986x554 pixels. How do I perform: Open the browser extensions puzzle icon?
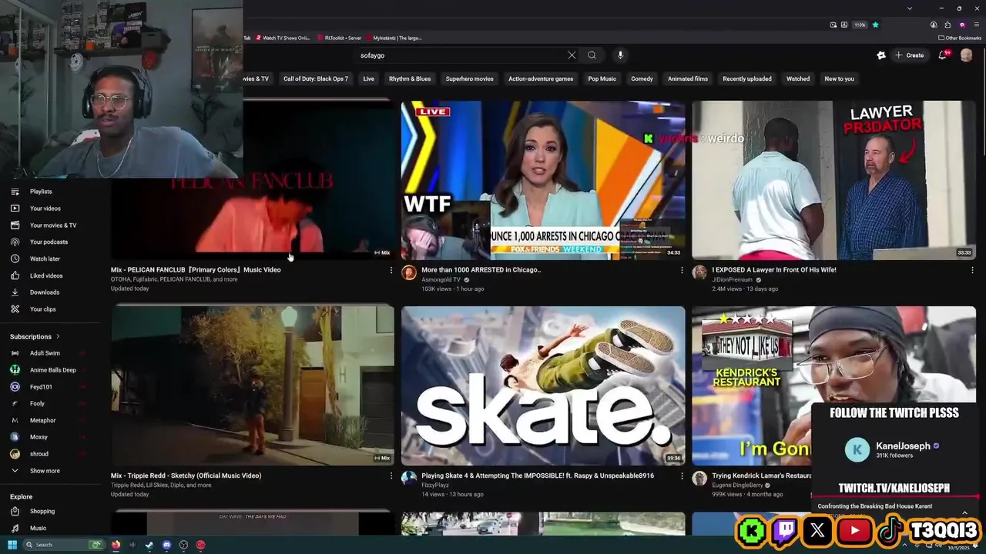(947, 25)
